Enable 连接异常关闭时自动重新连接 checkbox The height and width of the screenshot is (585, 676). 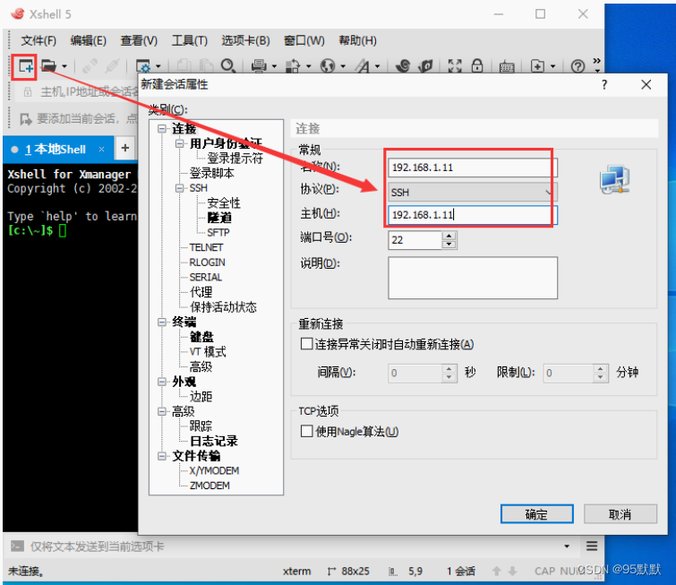coord(306,344)
